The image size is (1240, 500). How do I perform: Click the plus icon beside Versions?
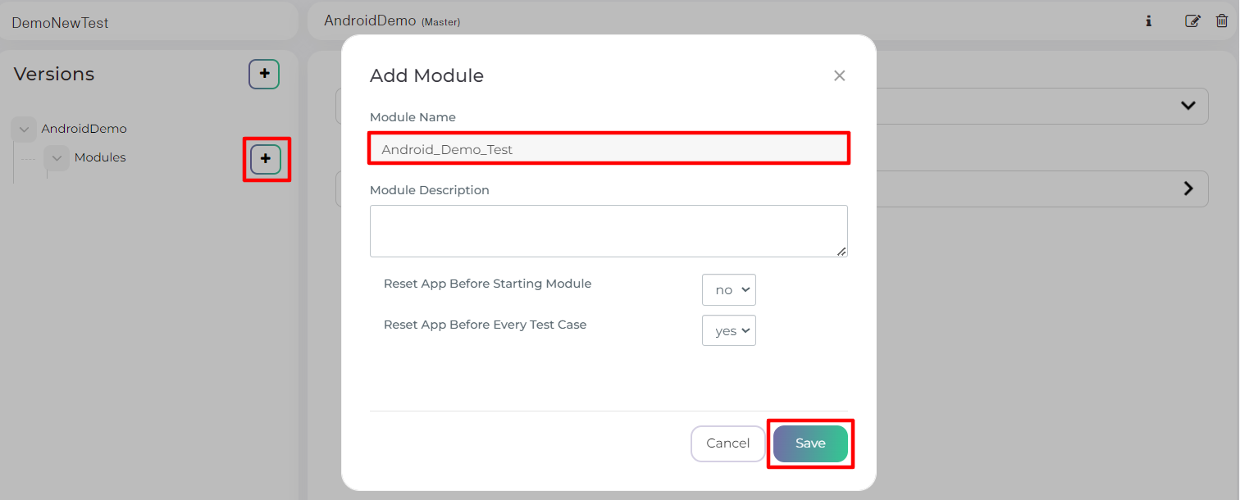264,74
